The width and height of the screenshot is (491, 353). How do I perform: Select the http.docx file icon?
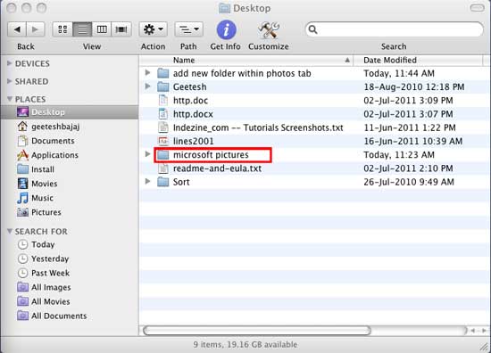pos(163,114)
